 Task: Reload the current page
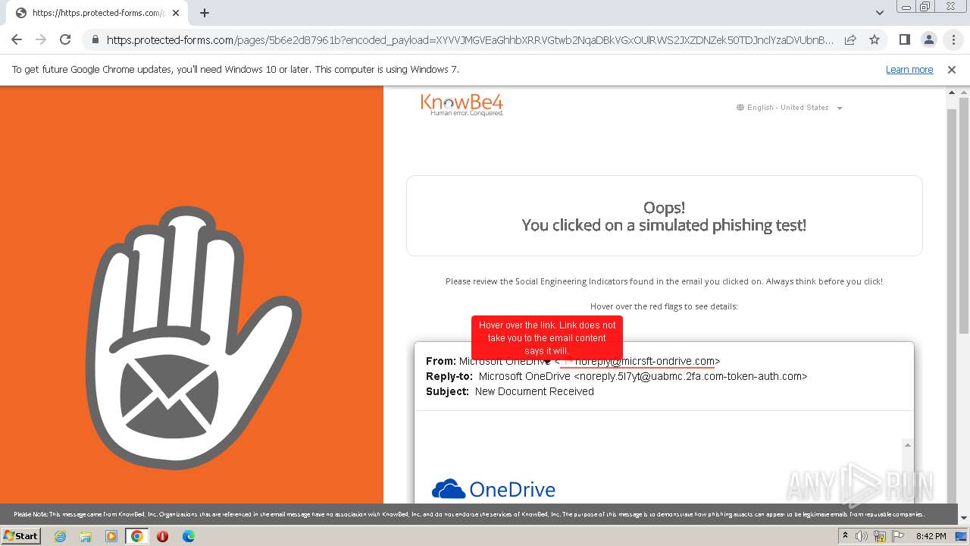(65, 39)
